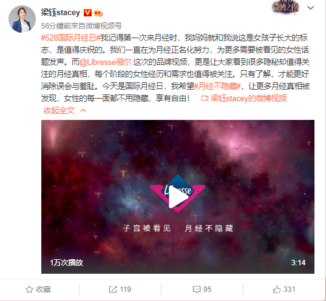Open the #月经不隐藏# hashtag
Screen dimensions: 326x301
point(217,86)
